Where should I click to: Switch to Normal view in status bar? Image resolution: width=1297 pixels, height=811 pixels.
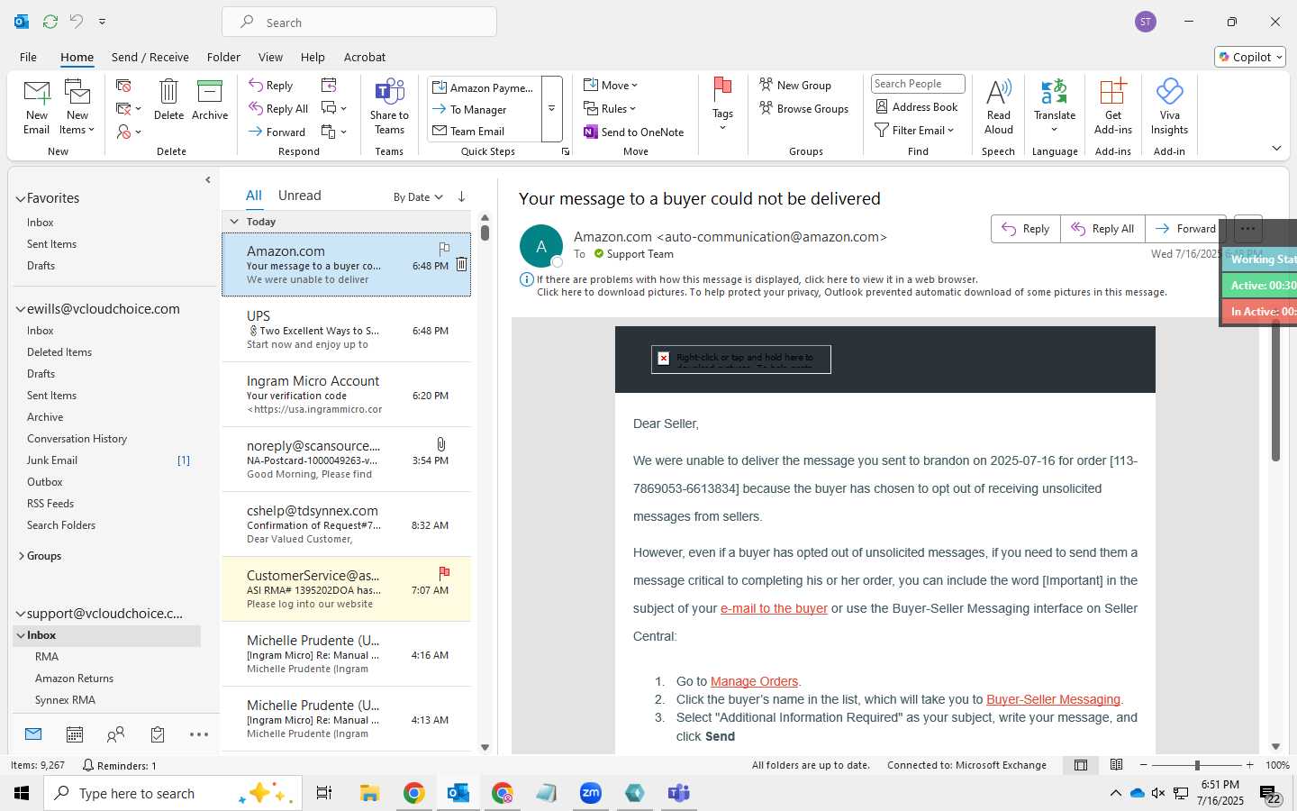(x=1080, y=765)
